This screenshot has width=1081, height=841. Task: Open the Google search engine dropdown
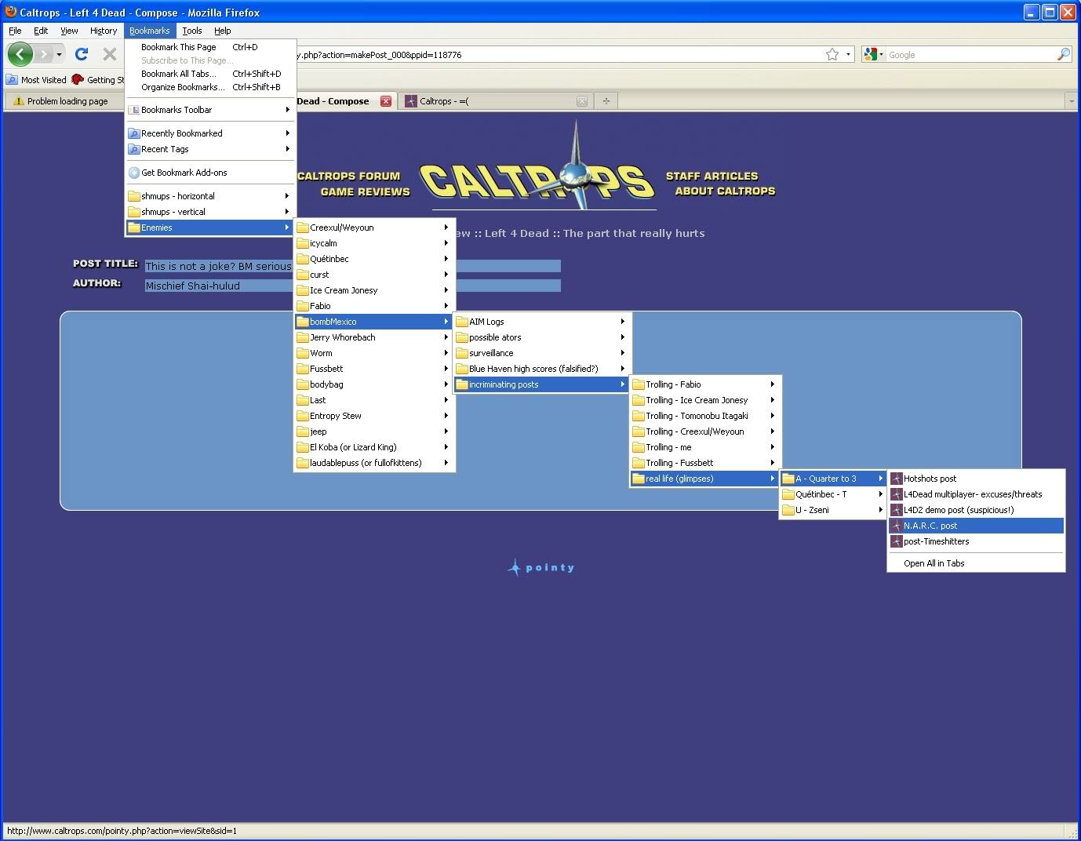[x=872, y=55]
